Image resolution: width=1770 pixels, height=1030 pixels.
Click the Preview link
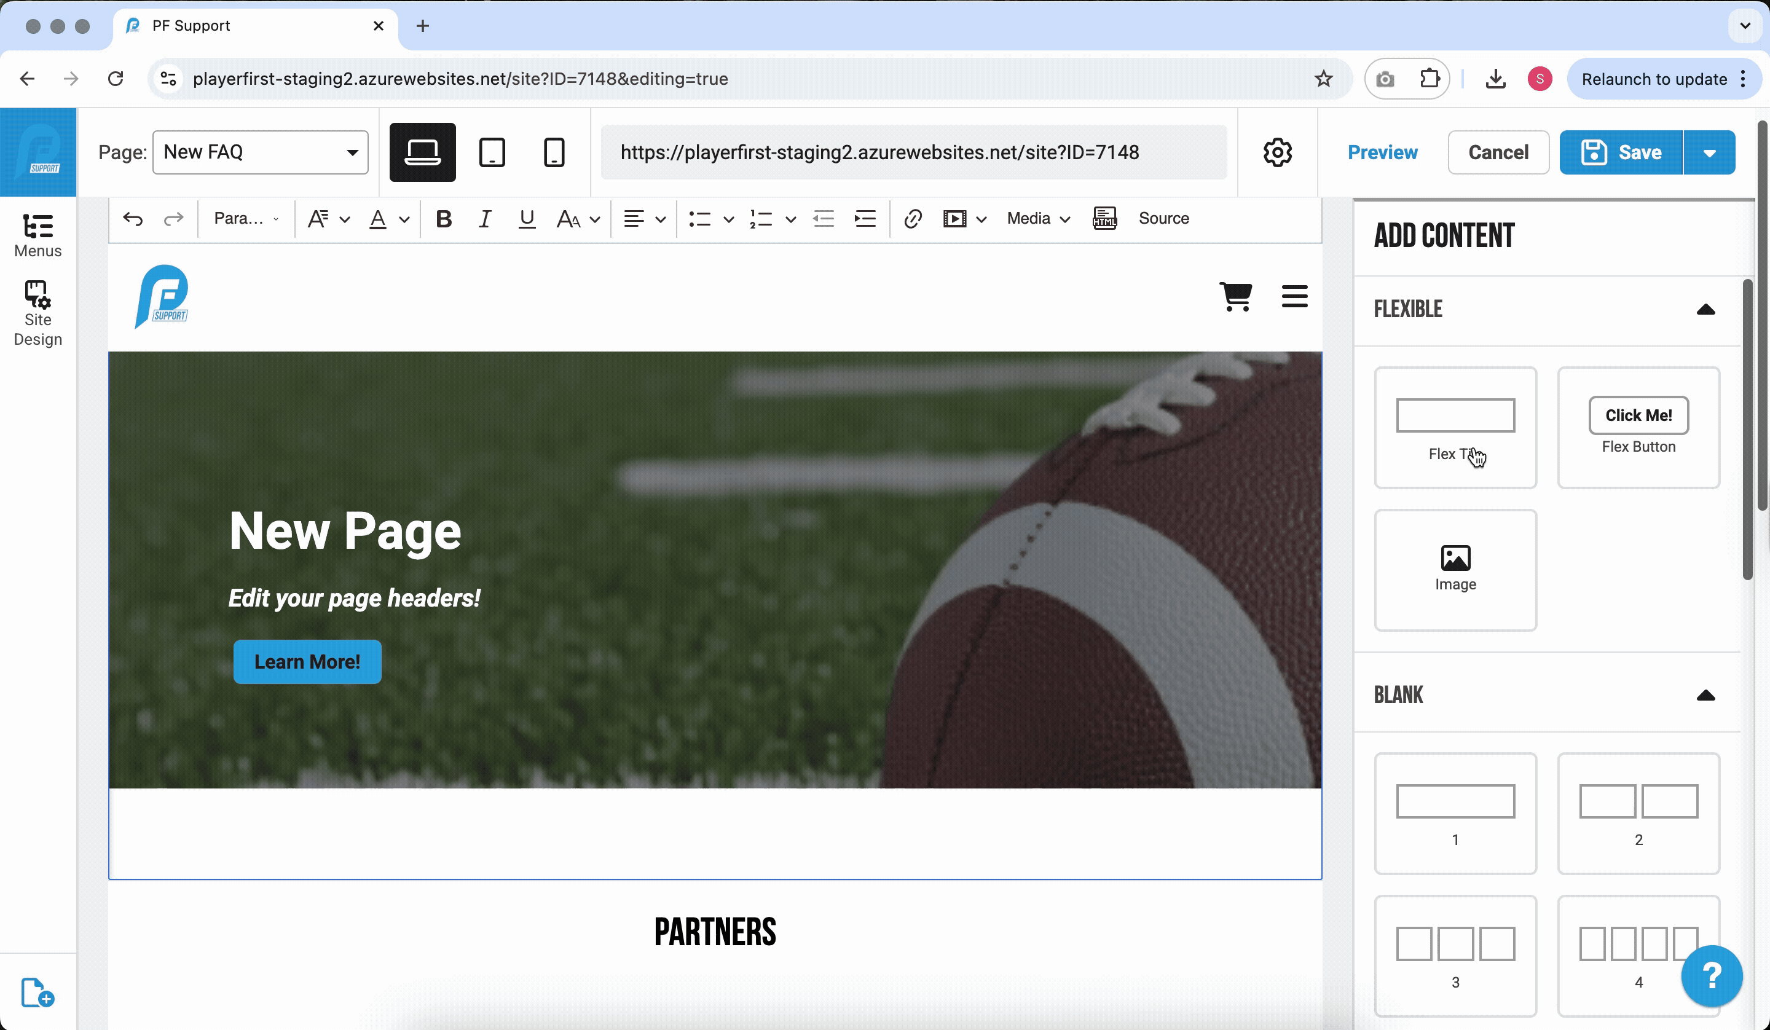coord(1382,152)
